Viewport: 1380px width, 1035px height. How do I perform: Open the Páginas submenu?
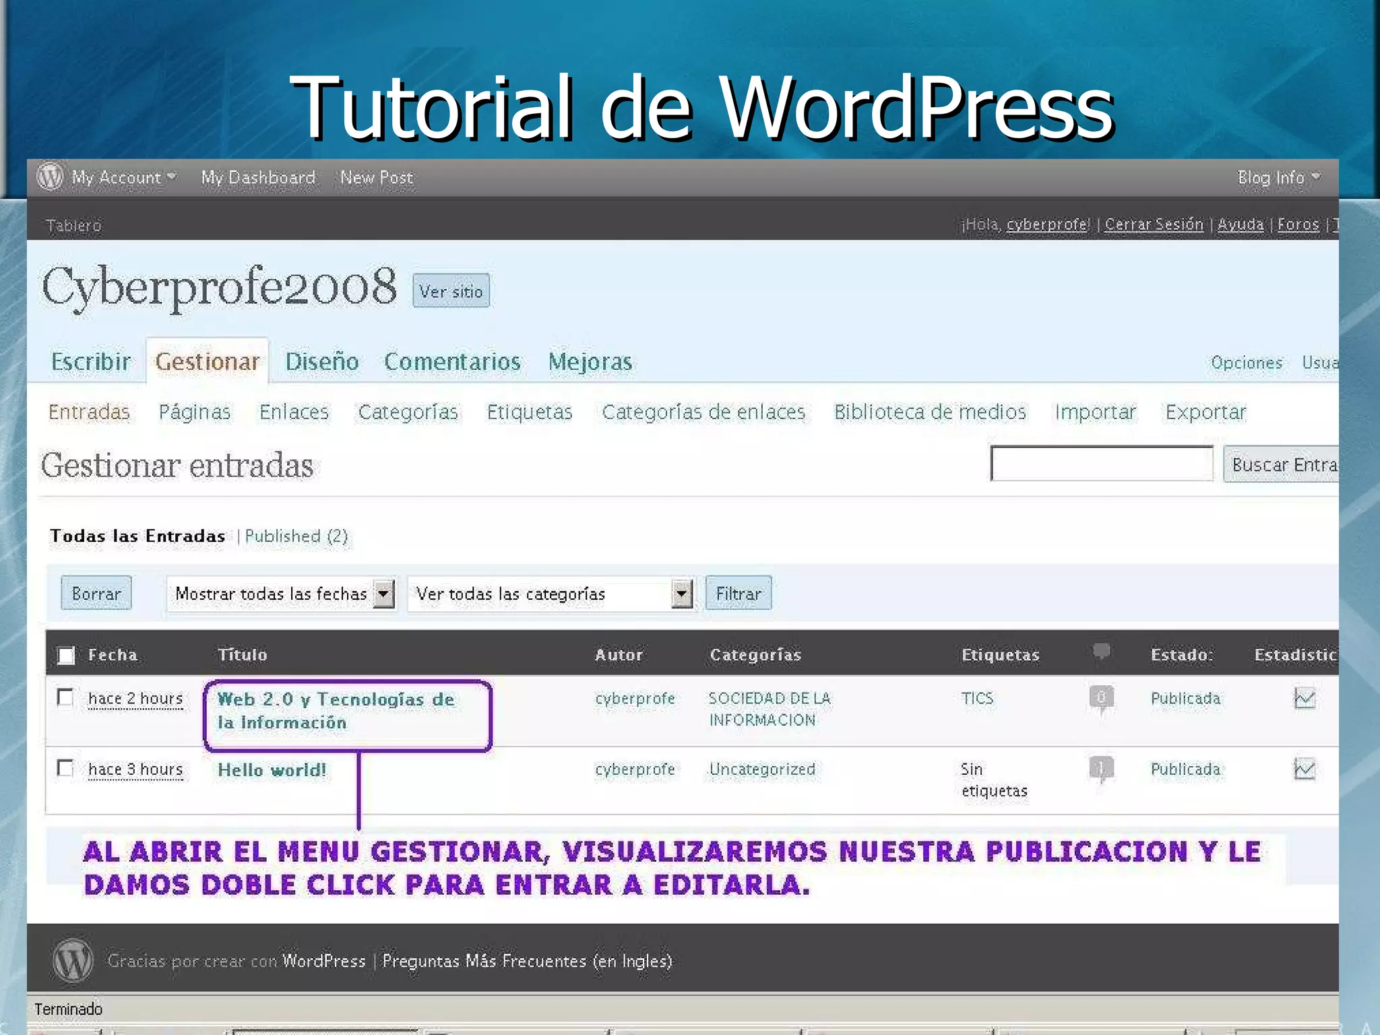pos(195,412)
